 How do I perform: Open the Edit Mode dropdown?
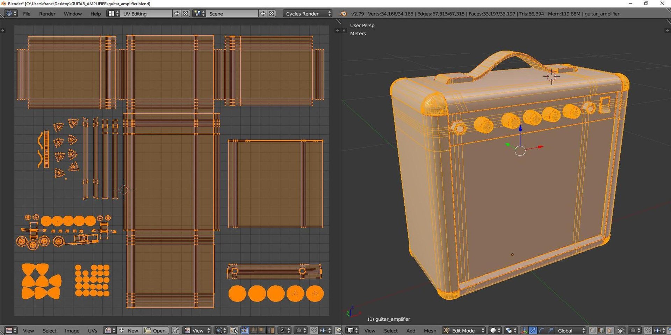coord(463,330)
